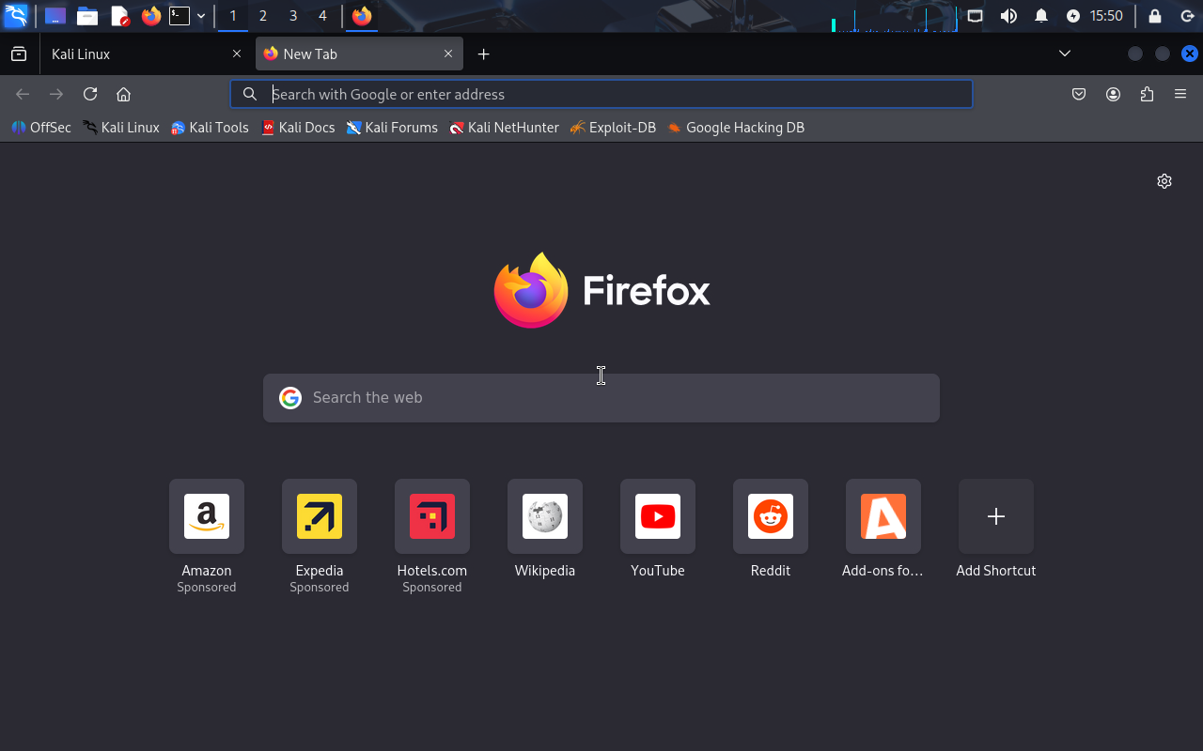Open the Kali Docs bookmark

(x=298, y=128)
